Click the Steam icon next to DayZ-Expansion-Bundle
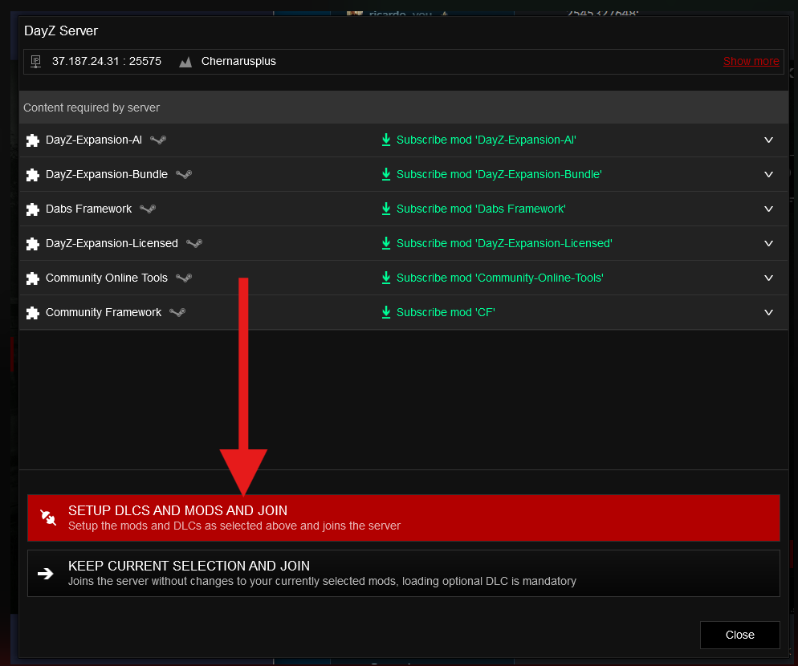This screenshot has width=798, height=666. pyautogui.click(x=184, y=174)
